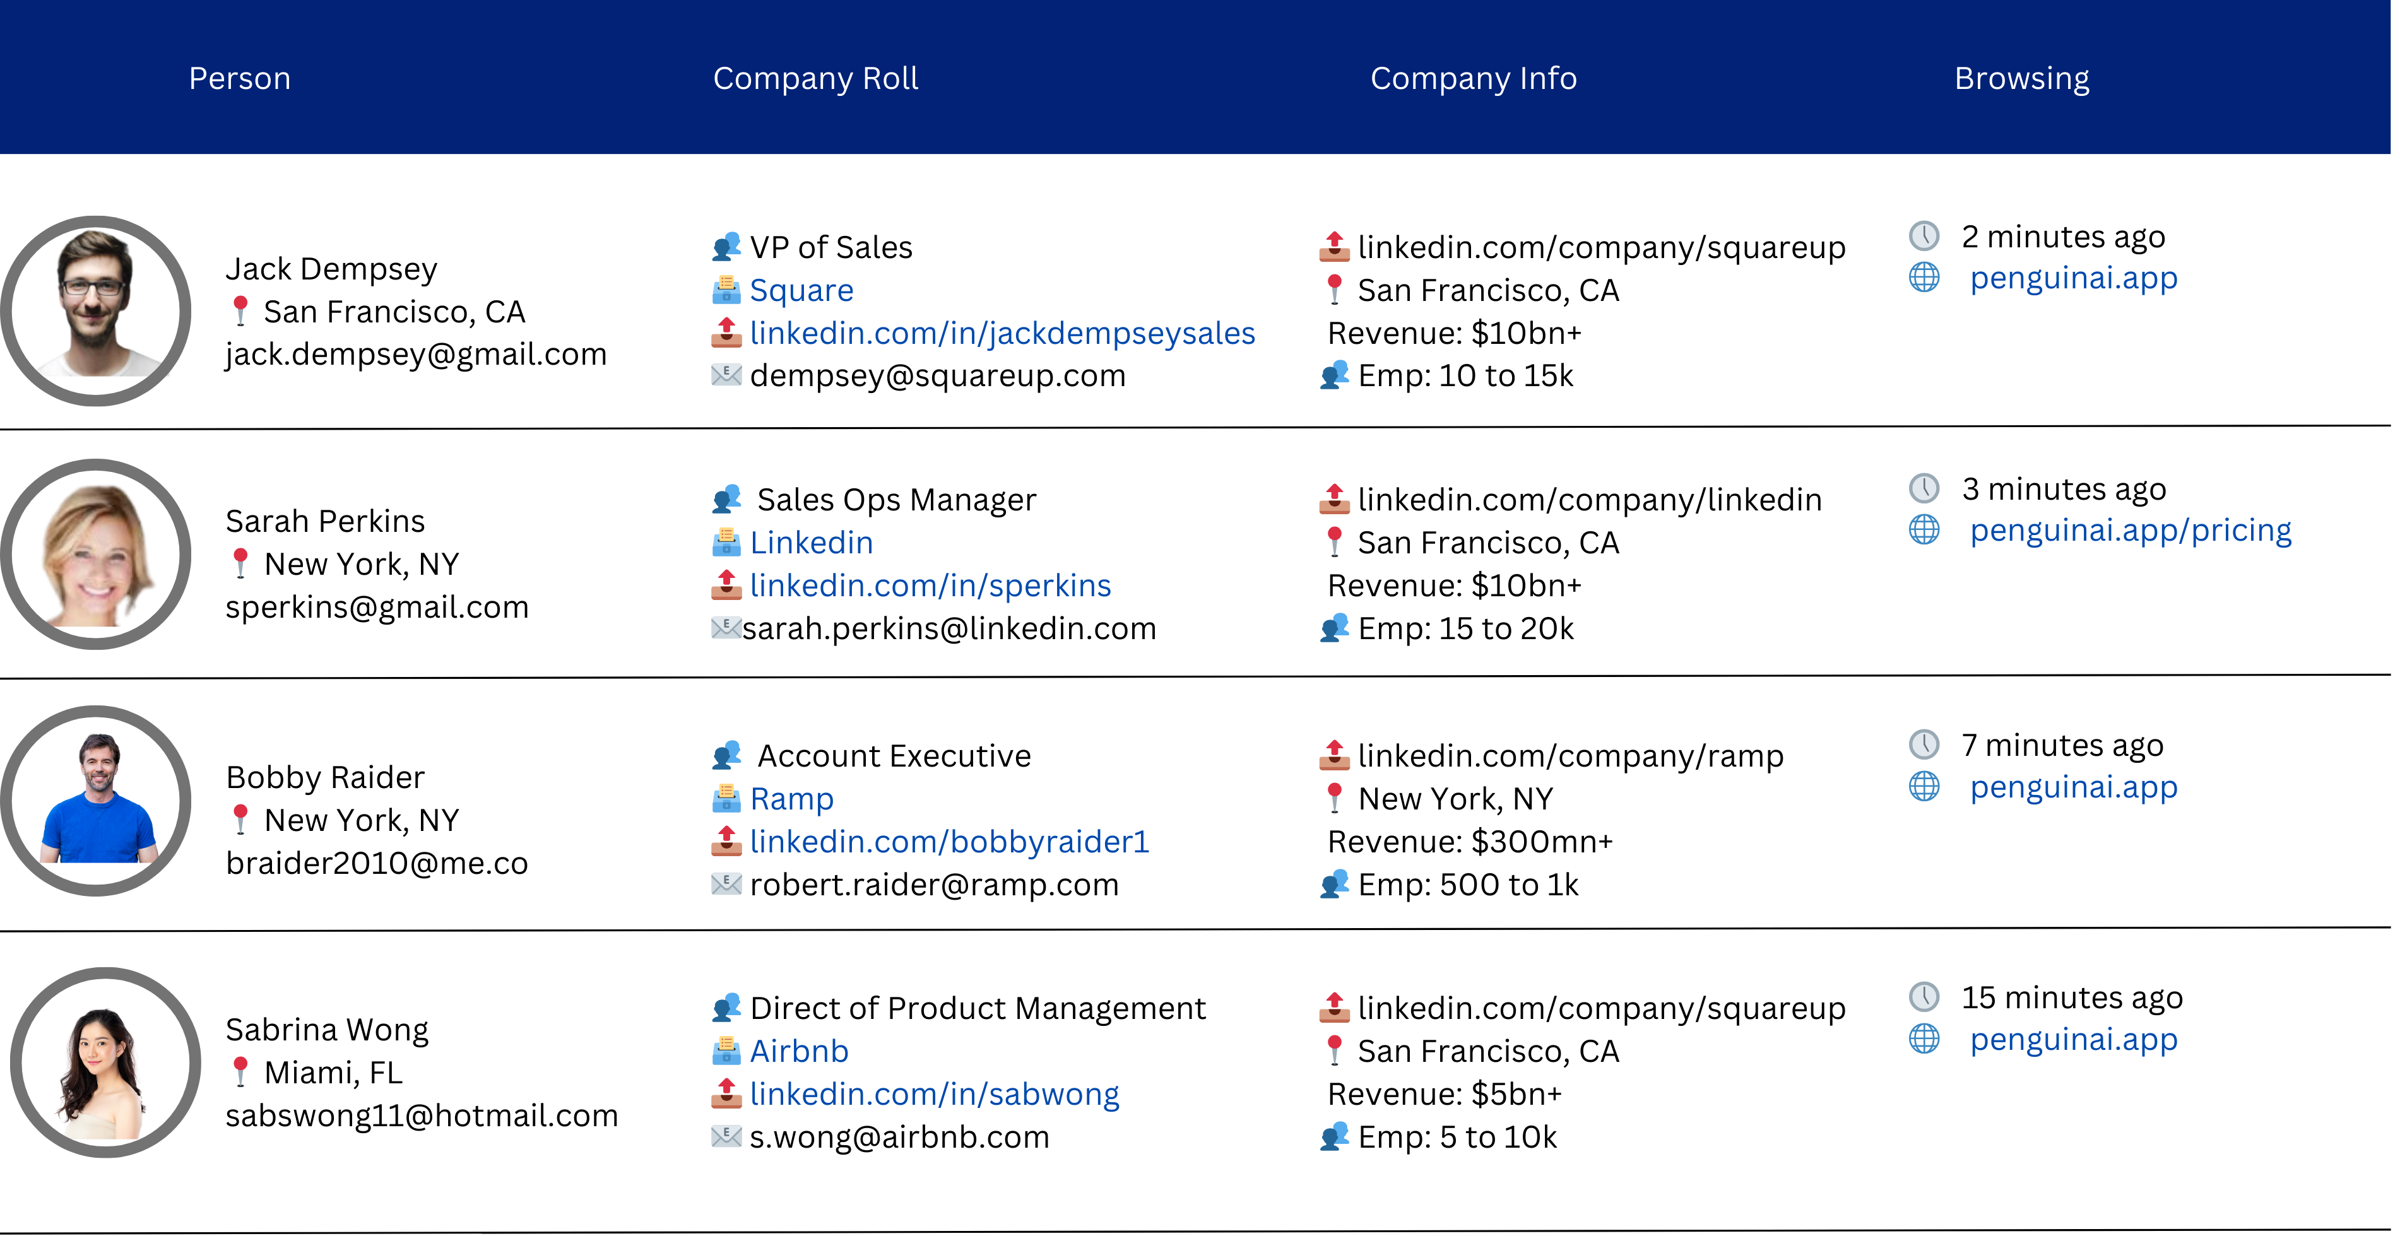The height and width of the screenshot is (1236, 2400).
Task: Open penguinai.app link in Bobby Raider's row
Action: pyautogui.click(x=2074, y=787)
